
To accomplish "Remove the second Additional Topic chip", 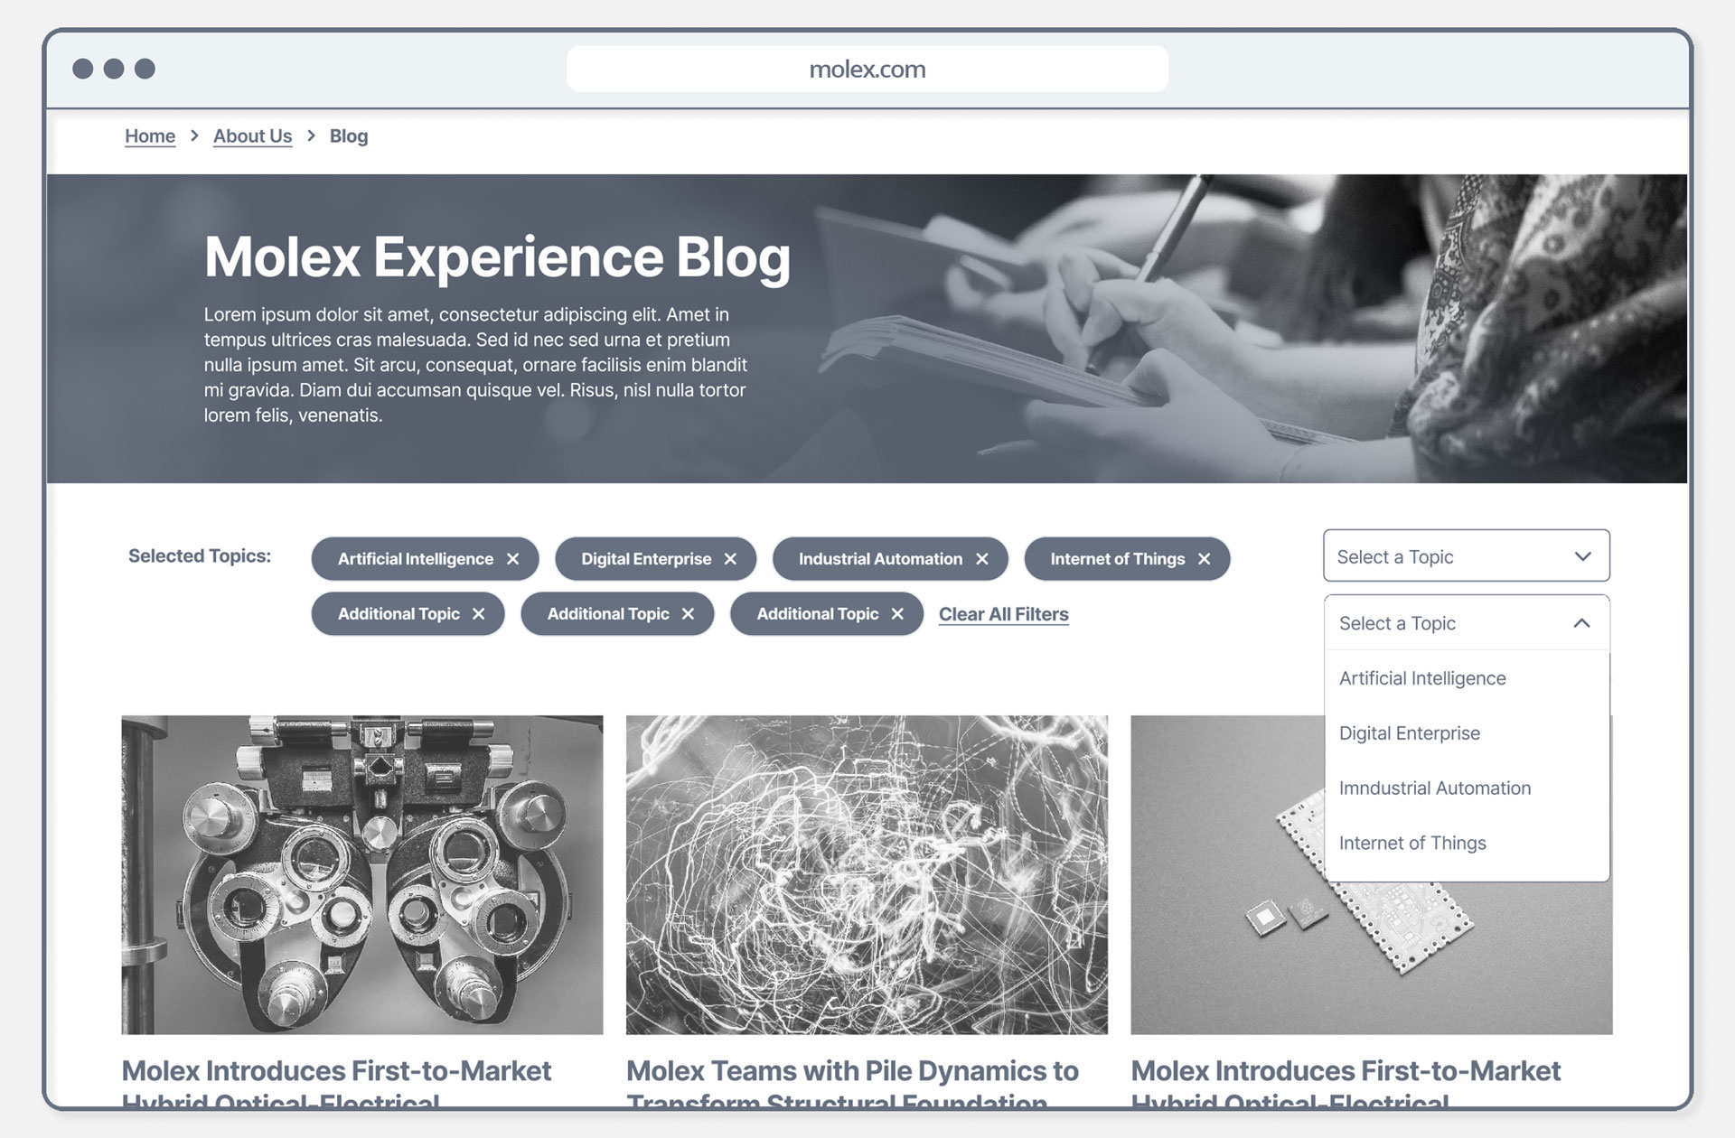I will [688, 614].
